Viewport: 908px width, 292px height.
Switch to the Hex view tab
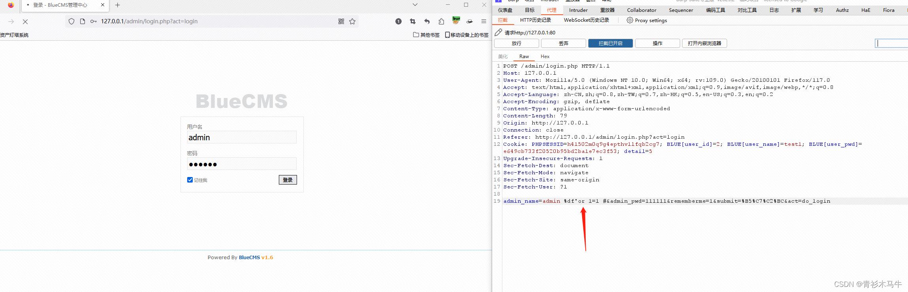tap(545, 57)
